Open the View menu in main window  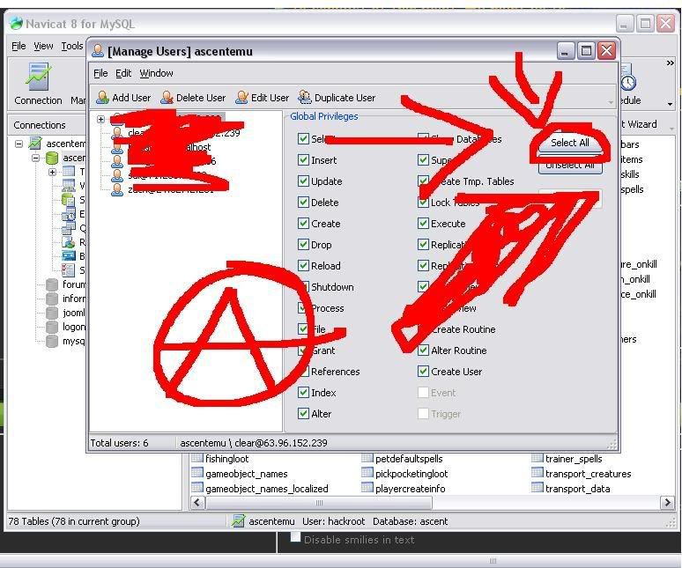point(43,46)
